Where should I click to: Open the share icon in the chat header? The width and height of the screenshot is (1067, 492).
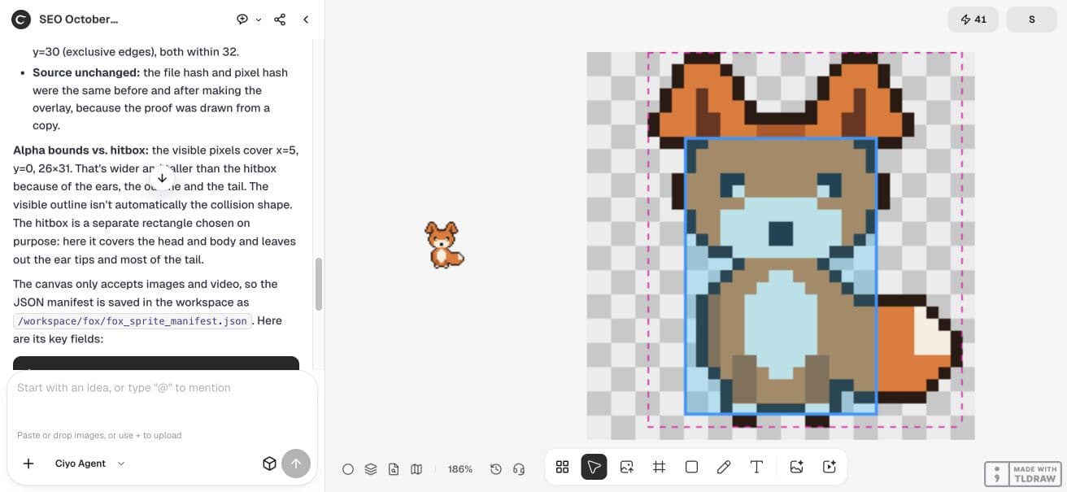pyautogui.click(x=280, y=19)
